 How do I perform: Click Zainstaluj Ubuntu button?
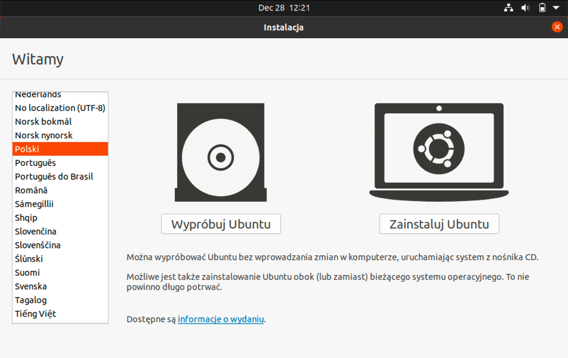pos(439,224)
